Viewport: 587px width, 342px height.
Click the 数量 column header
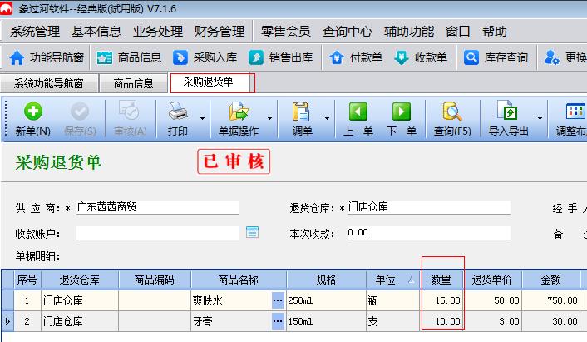click(x=441, y=280)
